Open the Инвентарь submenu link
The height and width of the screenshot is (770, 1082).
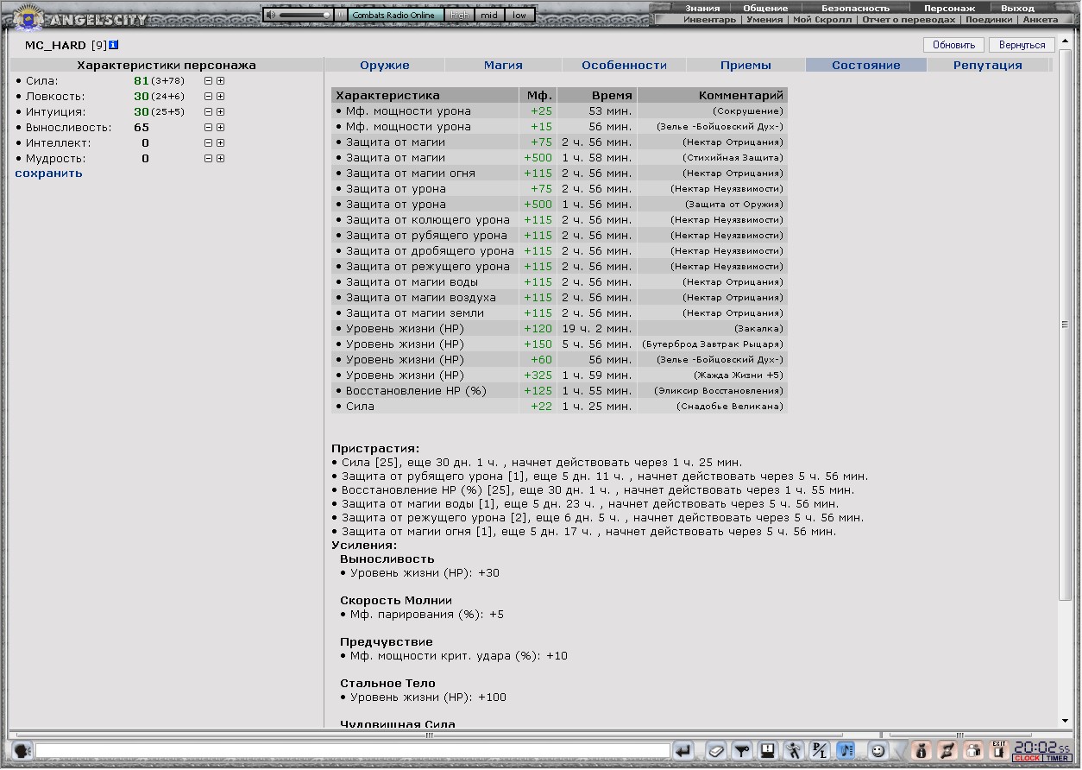click(709, 19)
